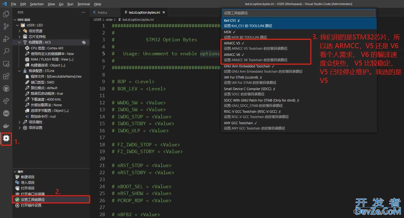
Task: Click 下载速度 : 4000 kHz row
Action: [x=51, y=99]
